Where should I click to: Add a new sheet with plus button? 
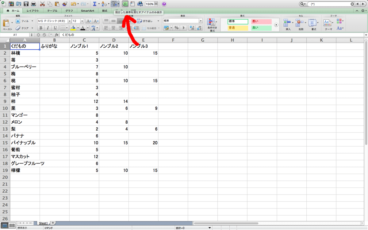tap(53, 223)
